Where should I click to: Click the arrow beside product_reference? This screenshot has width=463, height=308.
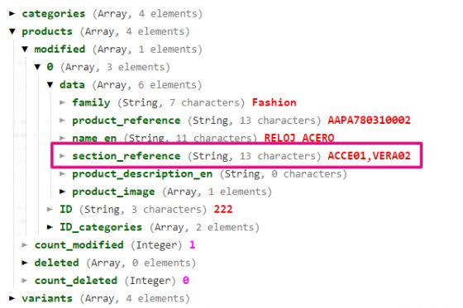[x=62, y=120]
